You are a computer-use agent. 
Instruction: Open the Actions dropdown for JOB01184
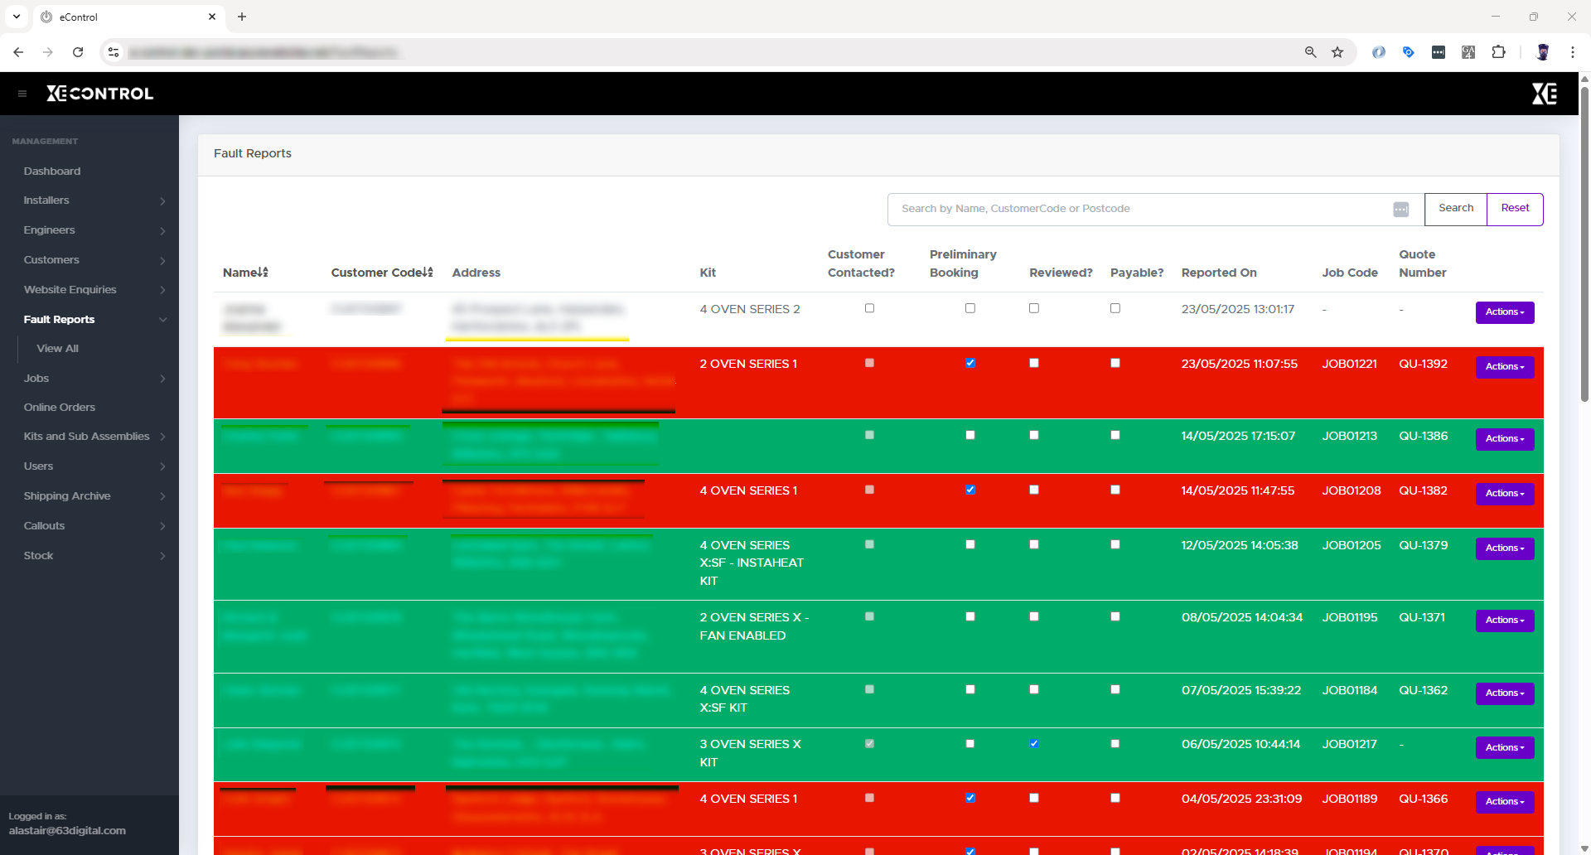1505,693
